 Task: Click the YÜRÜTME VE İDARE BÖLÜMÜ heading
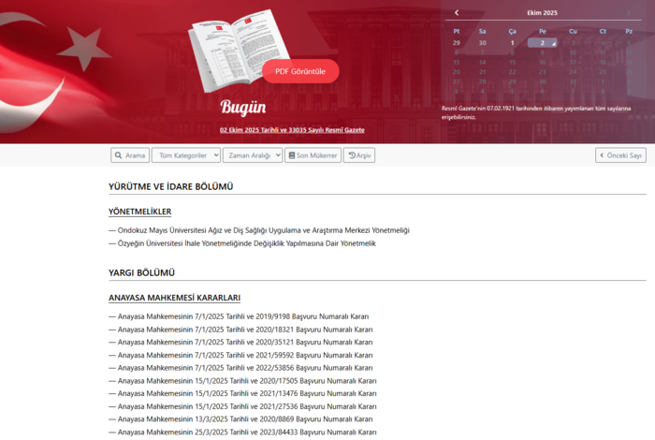click(171, 187)
